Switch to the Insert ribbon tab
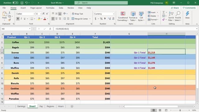 point(23,8)
